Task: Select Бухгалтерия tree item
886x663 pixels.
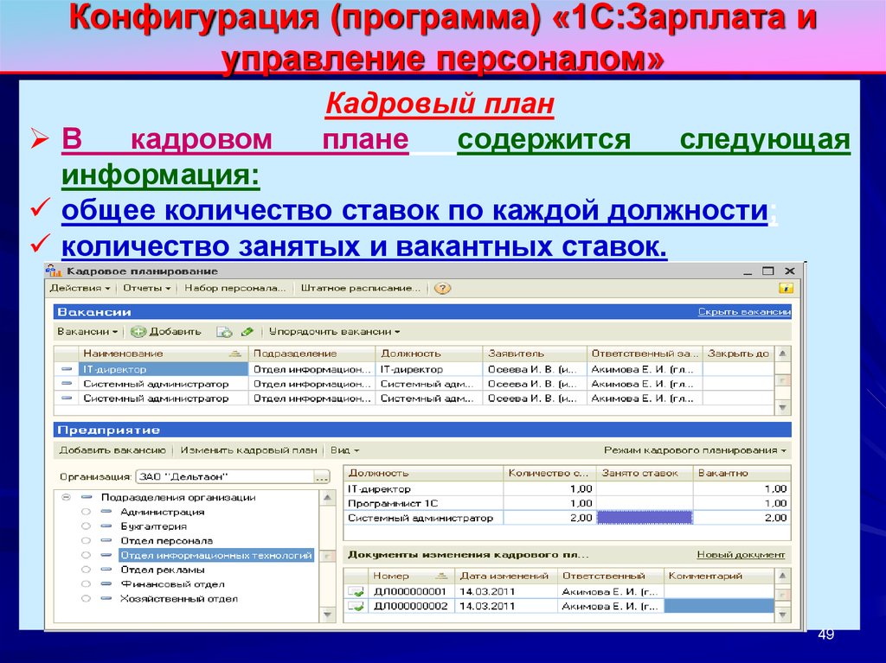Action: (x=154, y=526)
